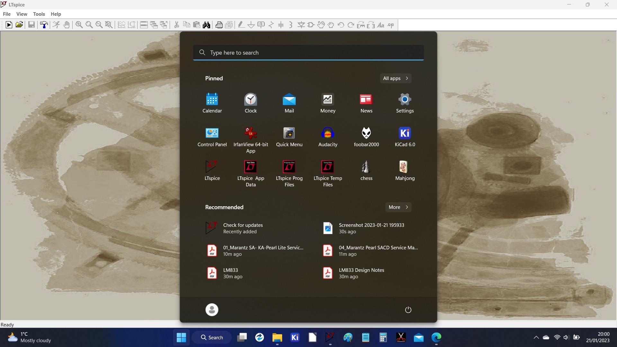Click the New Schematic icon in LTspice toolbar
Viewport: 617px width, 347px height.
pyautogui.click(x=9, y=25)
